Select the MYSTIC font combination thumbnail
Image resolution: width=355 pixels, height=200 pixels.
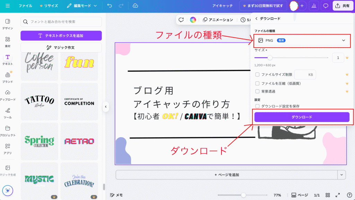[40, 181]
